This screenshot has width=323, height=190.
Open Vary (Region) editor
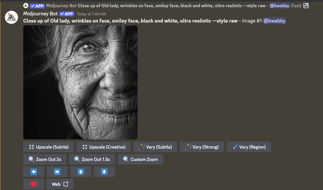248,147
